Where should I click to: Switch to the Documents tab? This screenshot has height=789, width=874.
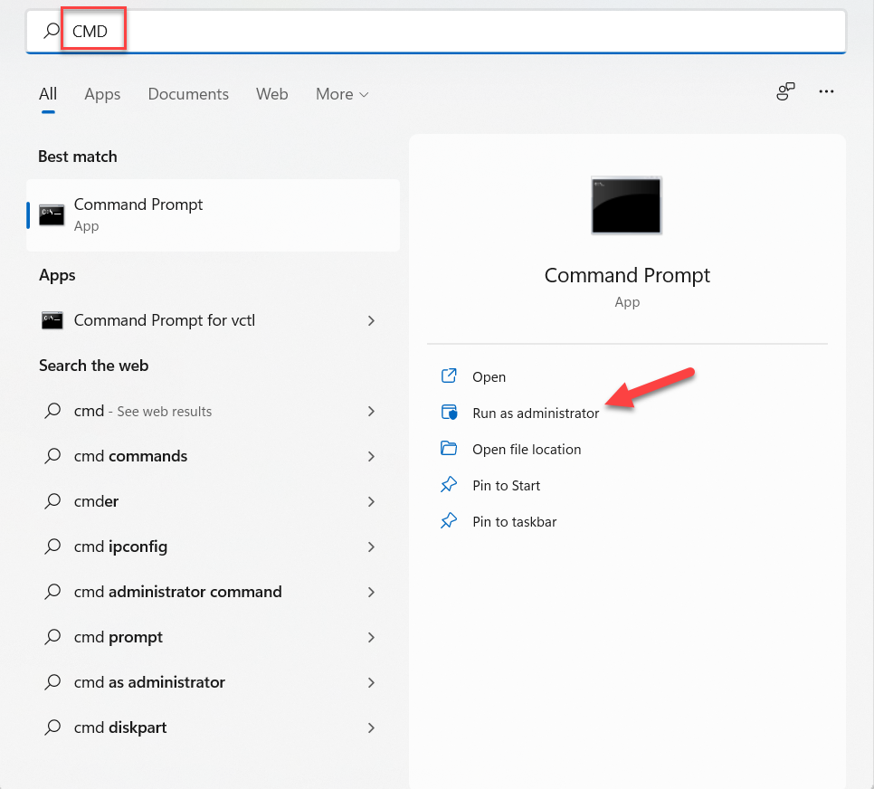click(x=188, y=94)
